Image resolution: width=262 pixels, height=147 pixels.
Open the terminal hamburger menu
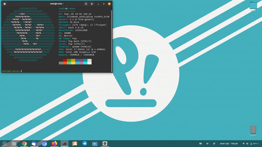92,4
